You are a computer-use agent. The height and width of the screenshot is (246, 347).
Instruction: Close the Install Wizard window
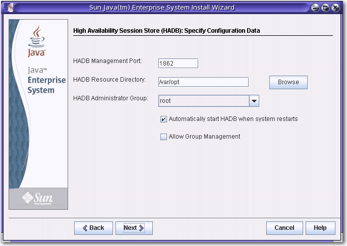(x=335, y=8)
